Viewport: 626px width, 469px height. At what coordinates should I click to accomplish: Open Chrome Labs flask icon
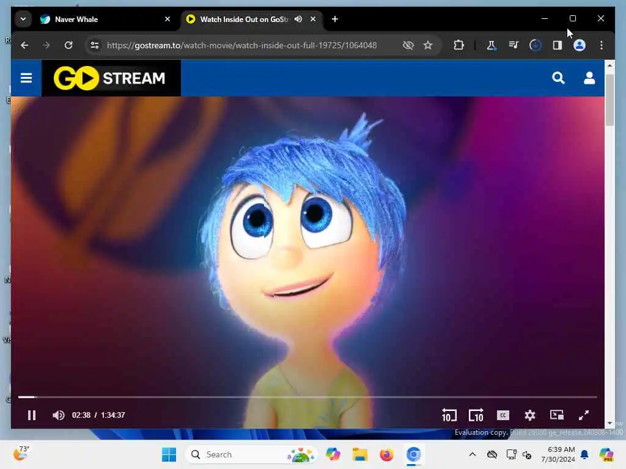[491, 45]
